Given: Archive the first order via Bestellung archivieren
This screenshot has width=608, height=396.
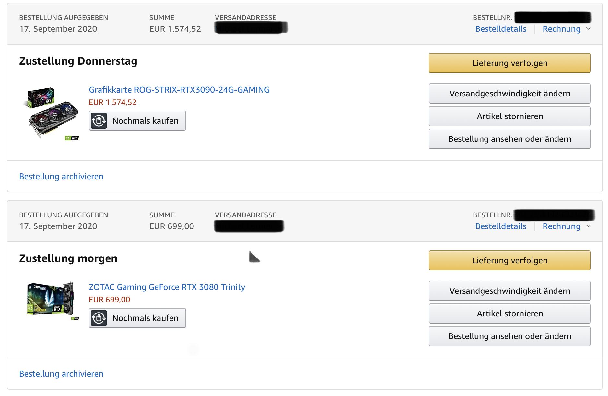Looking at the screenshot, I should point(61,176).
